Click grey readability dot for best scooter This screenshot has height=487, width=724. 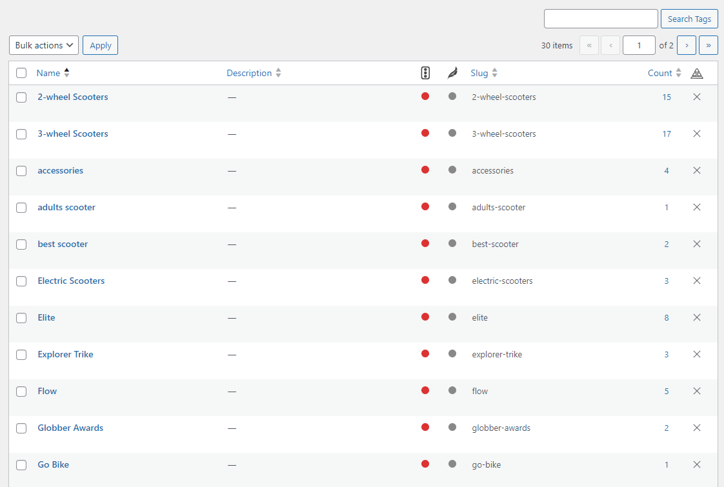452,243
